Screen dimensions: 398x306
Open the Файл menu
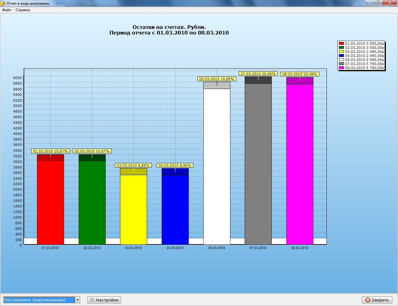tap(7, 10)
